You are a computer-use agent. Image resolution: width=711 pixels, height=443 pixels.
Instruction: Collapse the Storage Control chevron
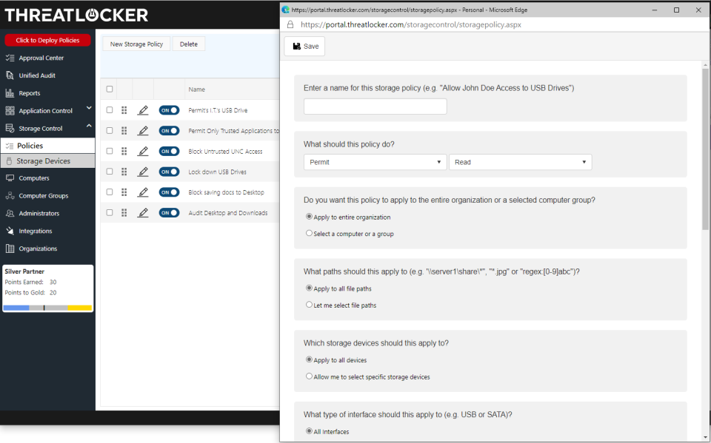tap(89, 126)
